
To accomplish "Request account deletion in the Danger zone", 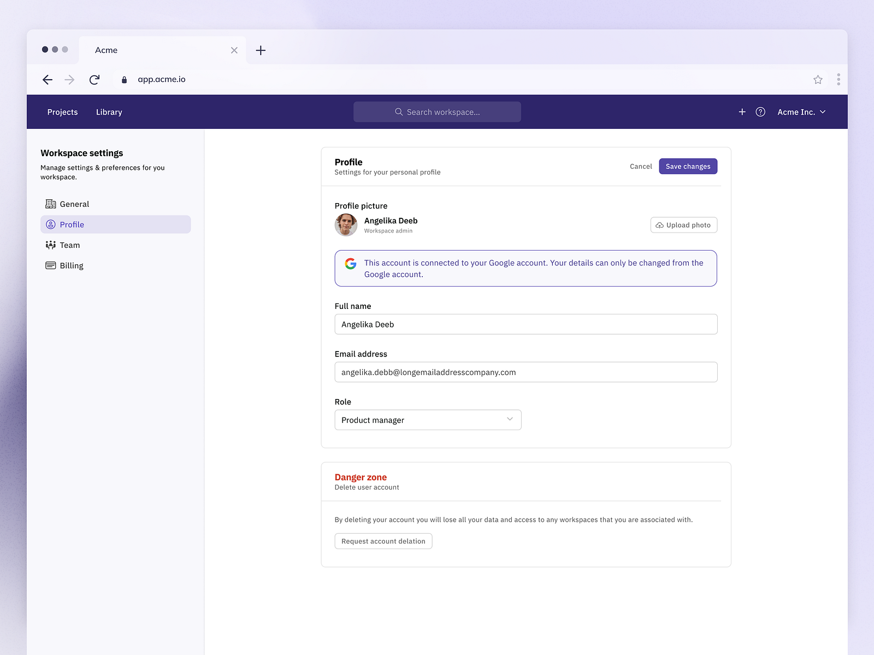I will pyautogui.click(x=383, y=541).
